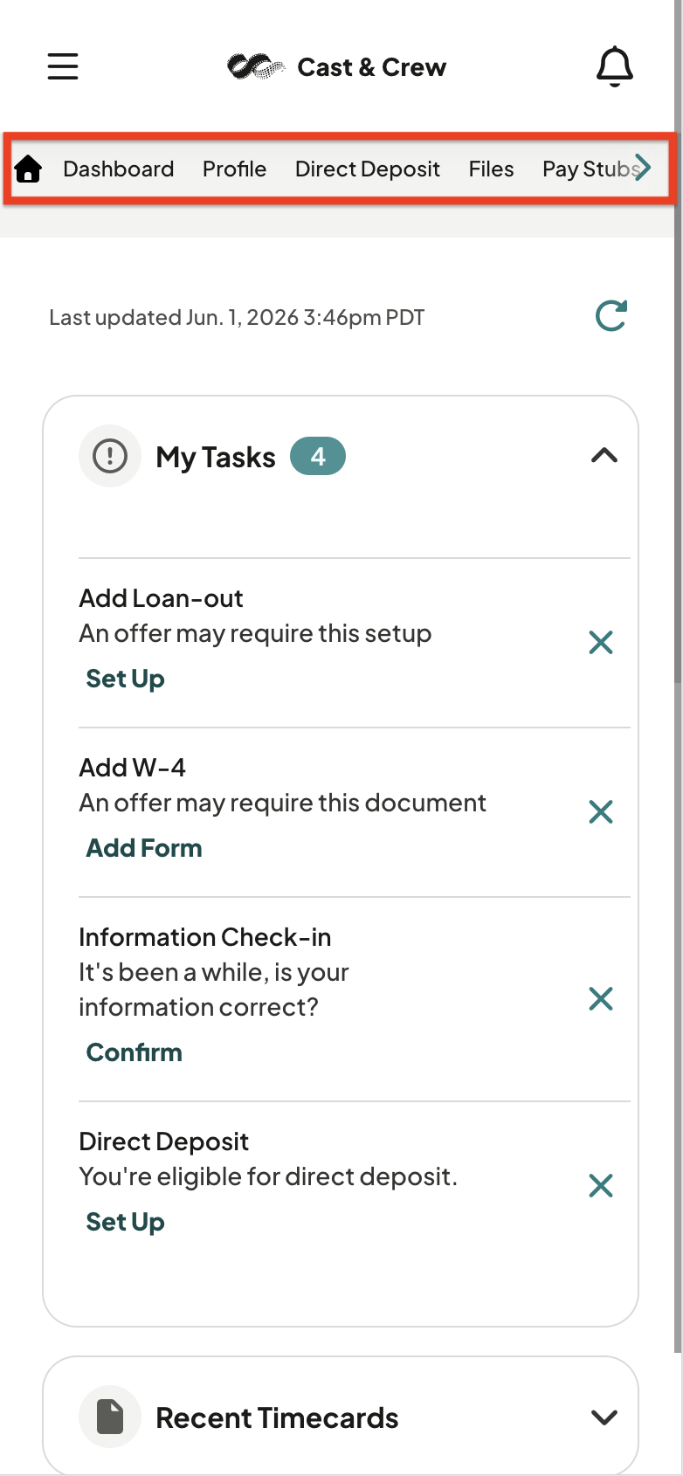Switch to the Files tab
Screen dimensions: 683x1476
click(x=491, y=169)
